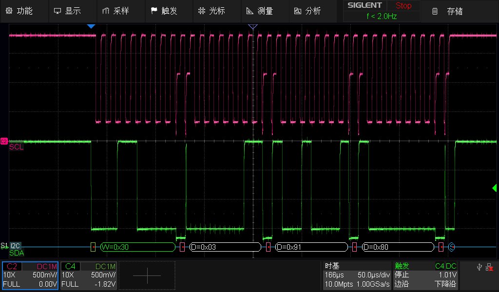The width and height of the screenshot is (499, 292).
Task: Click the ACK marker after D=0x91
Action: click(x=355, y=247)
